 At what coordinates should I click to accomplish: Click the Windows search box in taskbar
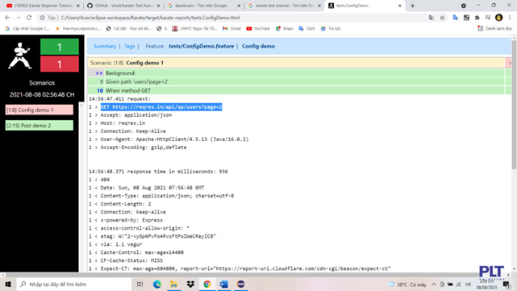coord(74,284)
